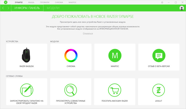This screenshot has width=186, height=109.
Task: Select the ИНФОРМ. ПАНЕЛЬ tab
Action: (27, 8)
